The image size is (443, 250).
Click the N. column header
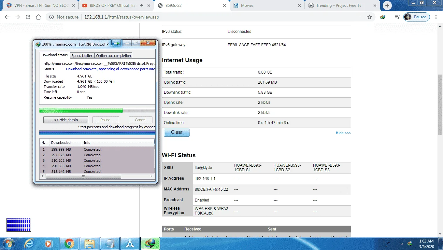pos(44,143)
